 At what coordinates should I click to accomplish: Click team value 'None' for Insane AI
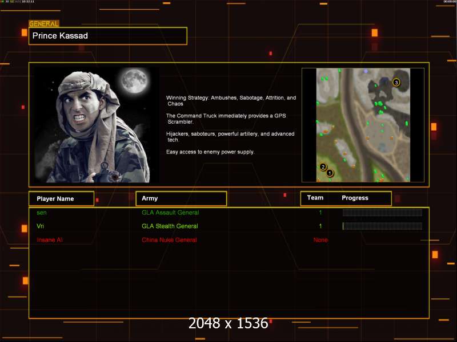point(320,240)
